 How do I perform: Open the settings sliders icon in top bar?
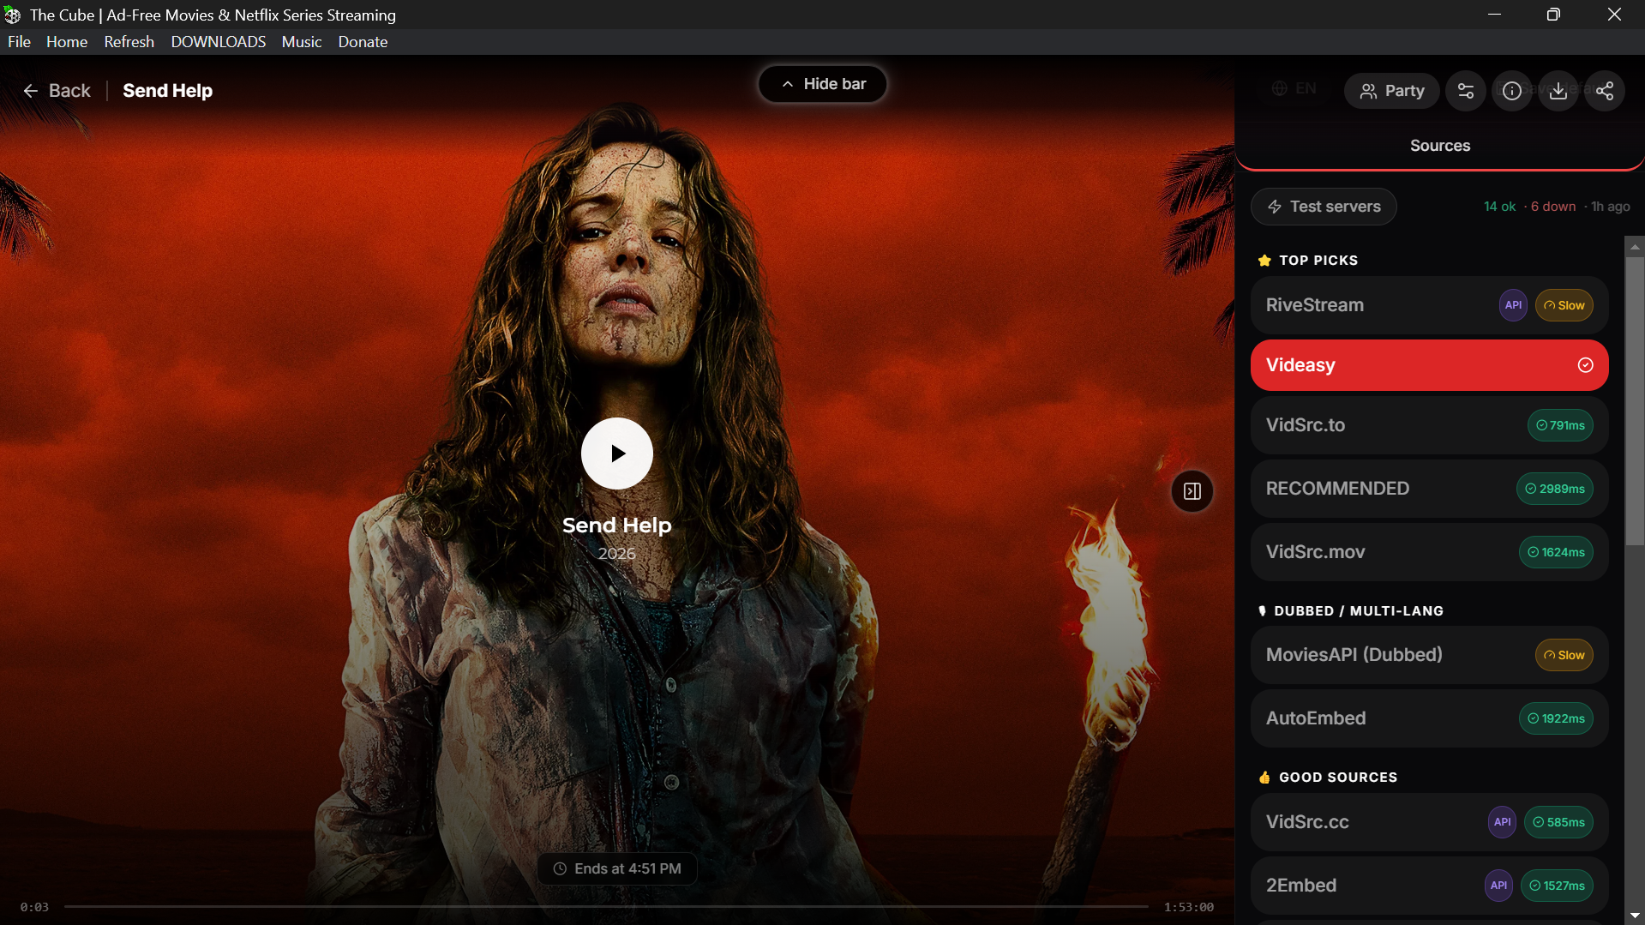[1466, 91]
